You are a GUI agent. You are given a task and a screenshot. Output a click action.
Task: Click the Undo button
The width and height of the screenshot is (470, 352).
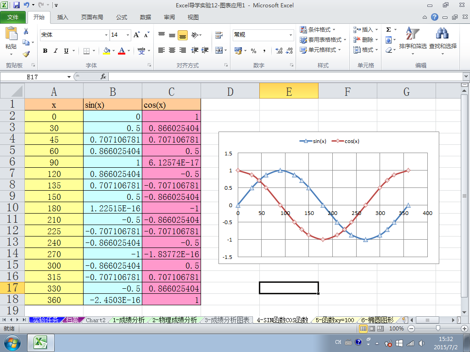tap(26, 5)
